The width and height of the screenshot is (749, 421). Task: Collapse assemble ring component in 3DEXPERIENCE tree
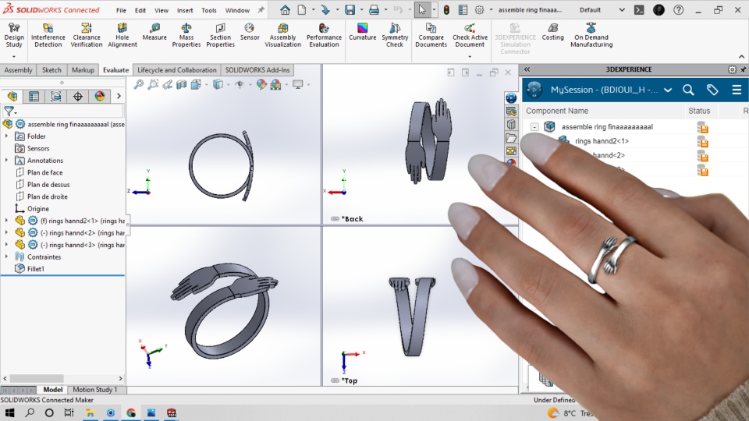pyautogui.click(x=534, y=127)
